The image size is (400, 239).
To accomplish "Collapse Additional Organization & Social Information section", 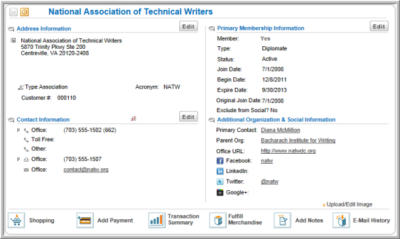I will pyautogui.click(x=212, y=119).
